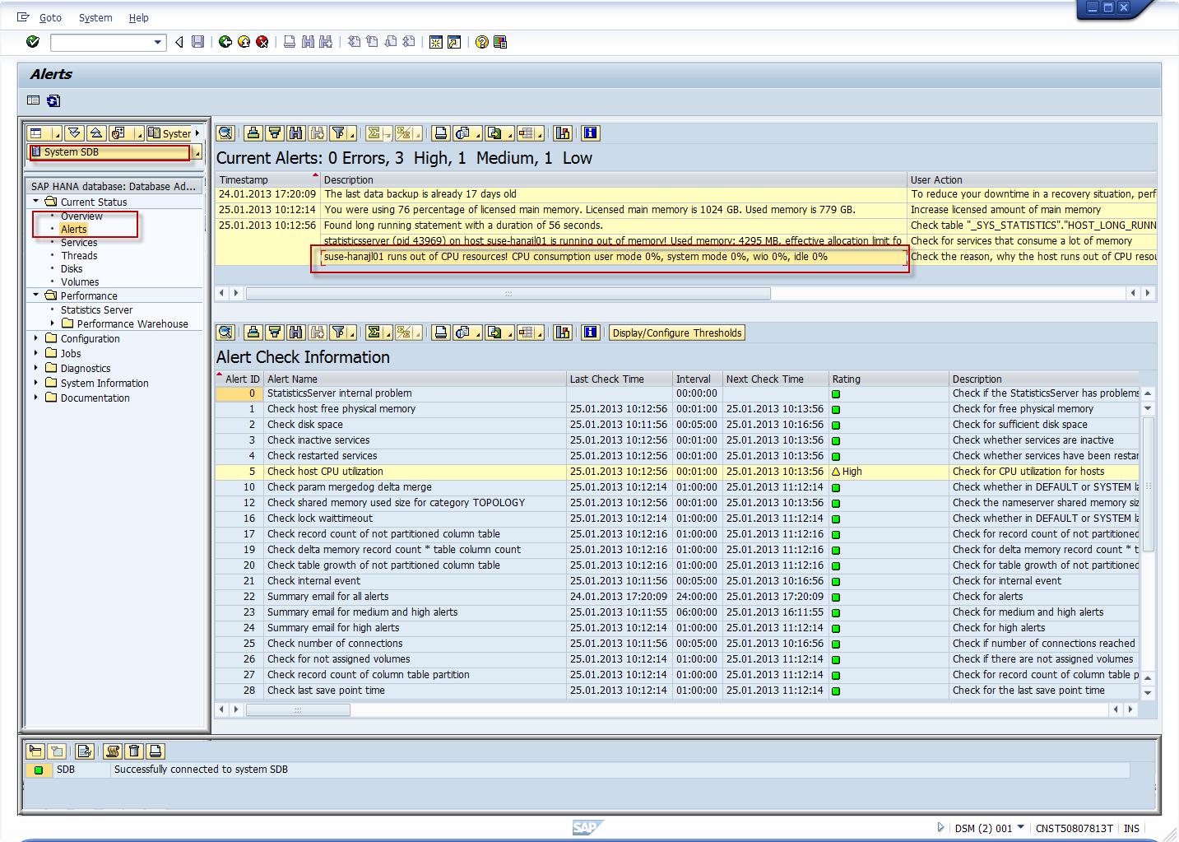Click the graphic chart icon in the Current Alerts toolbar
This screenshot has height=842, width=1179.
563,133
